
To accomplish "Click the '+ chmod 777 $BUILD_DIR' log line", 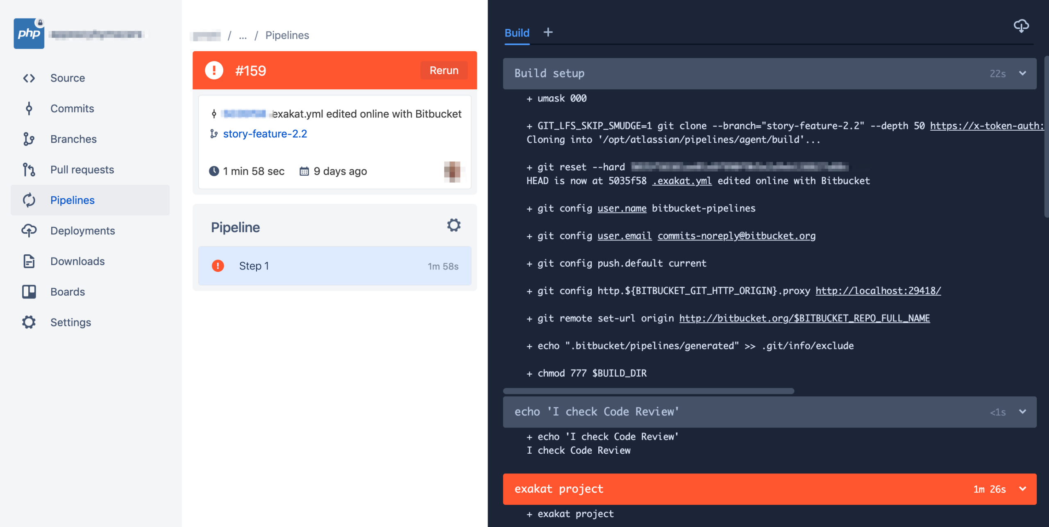I will point(587,373).
